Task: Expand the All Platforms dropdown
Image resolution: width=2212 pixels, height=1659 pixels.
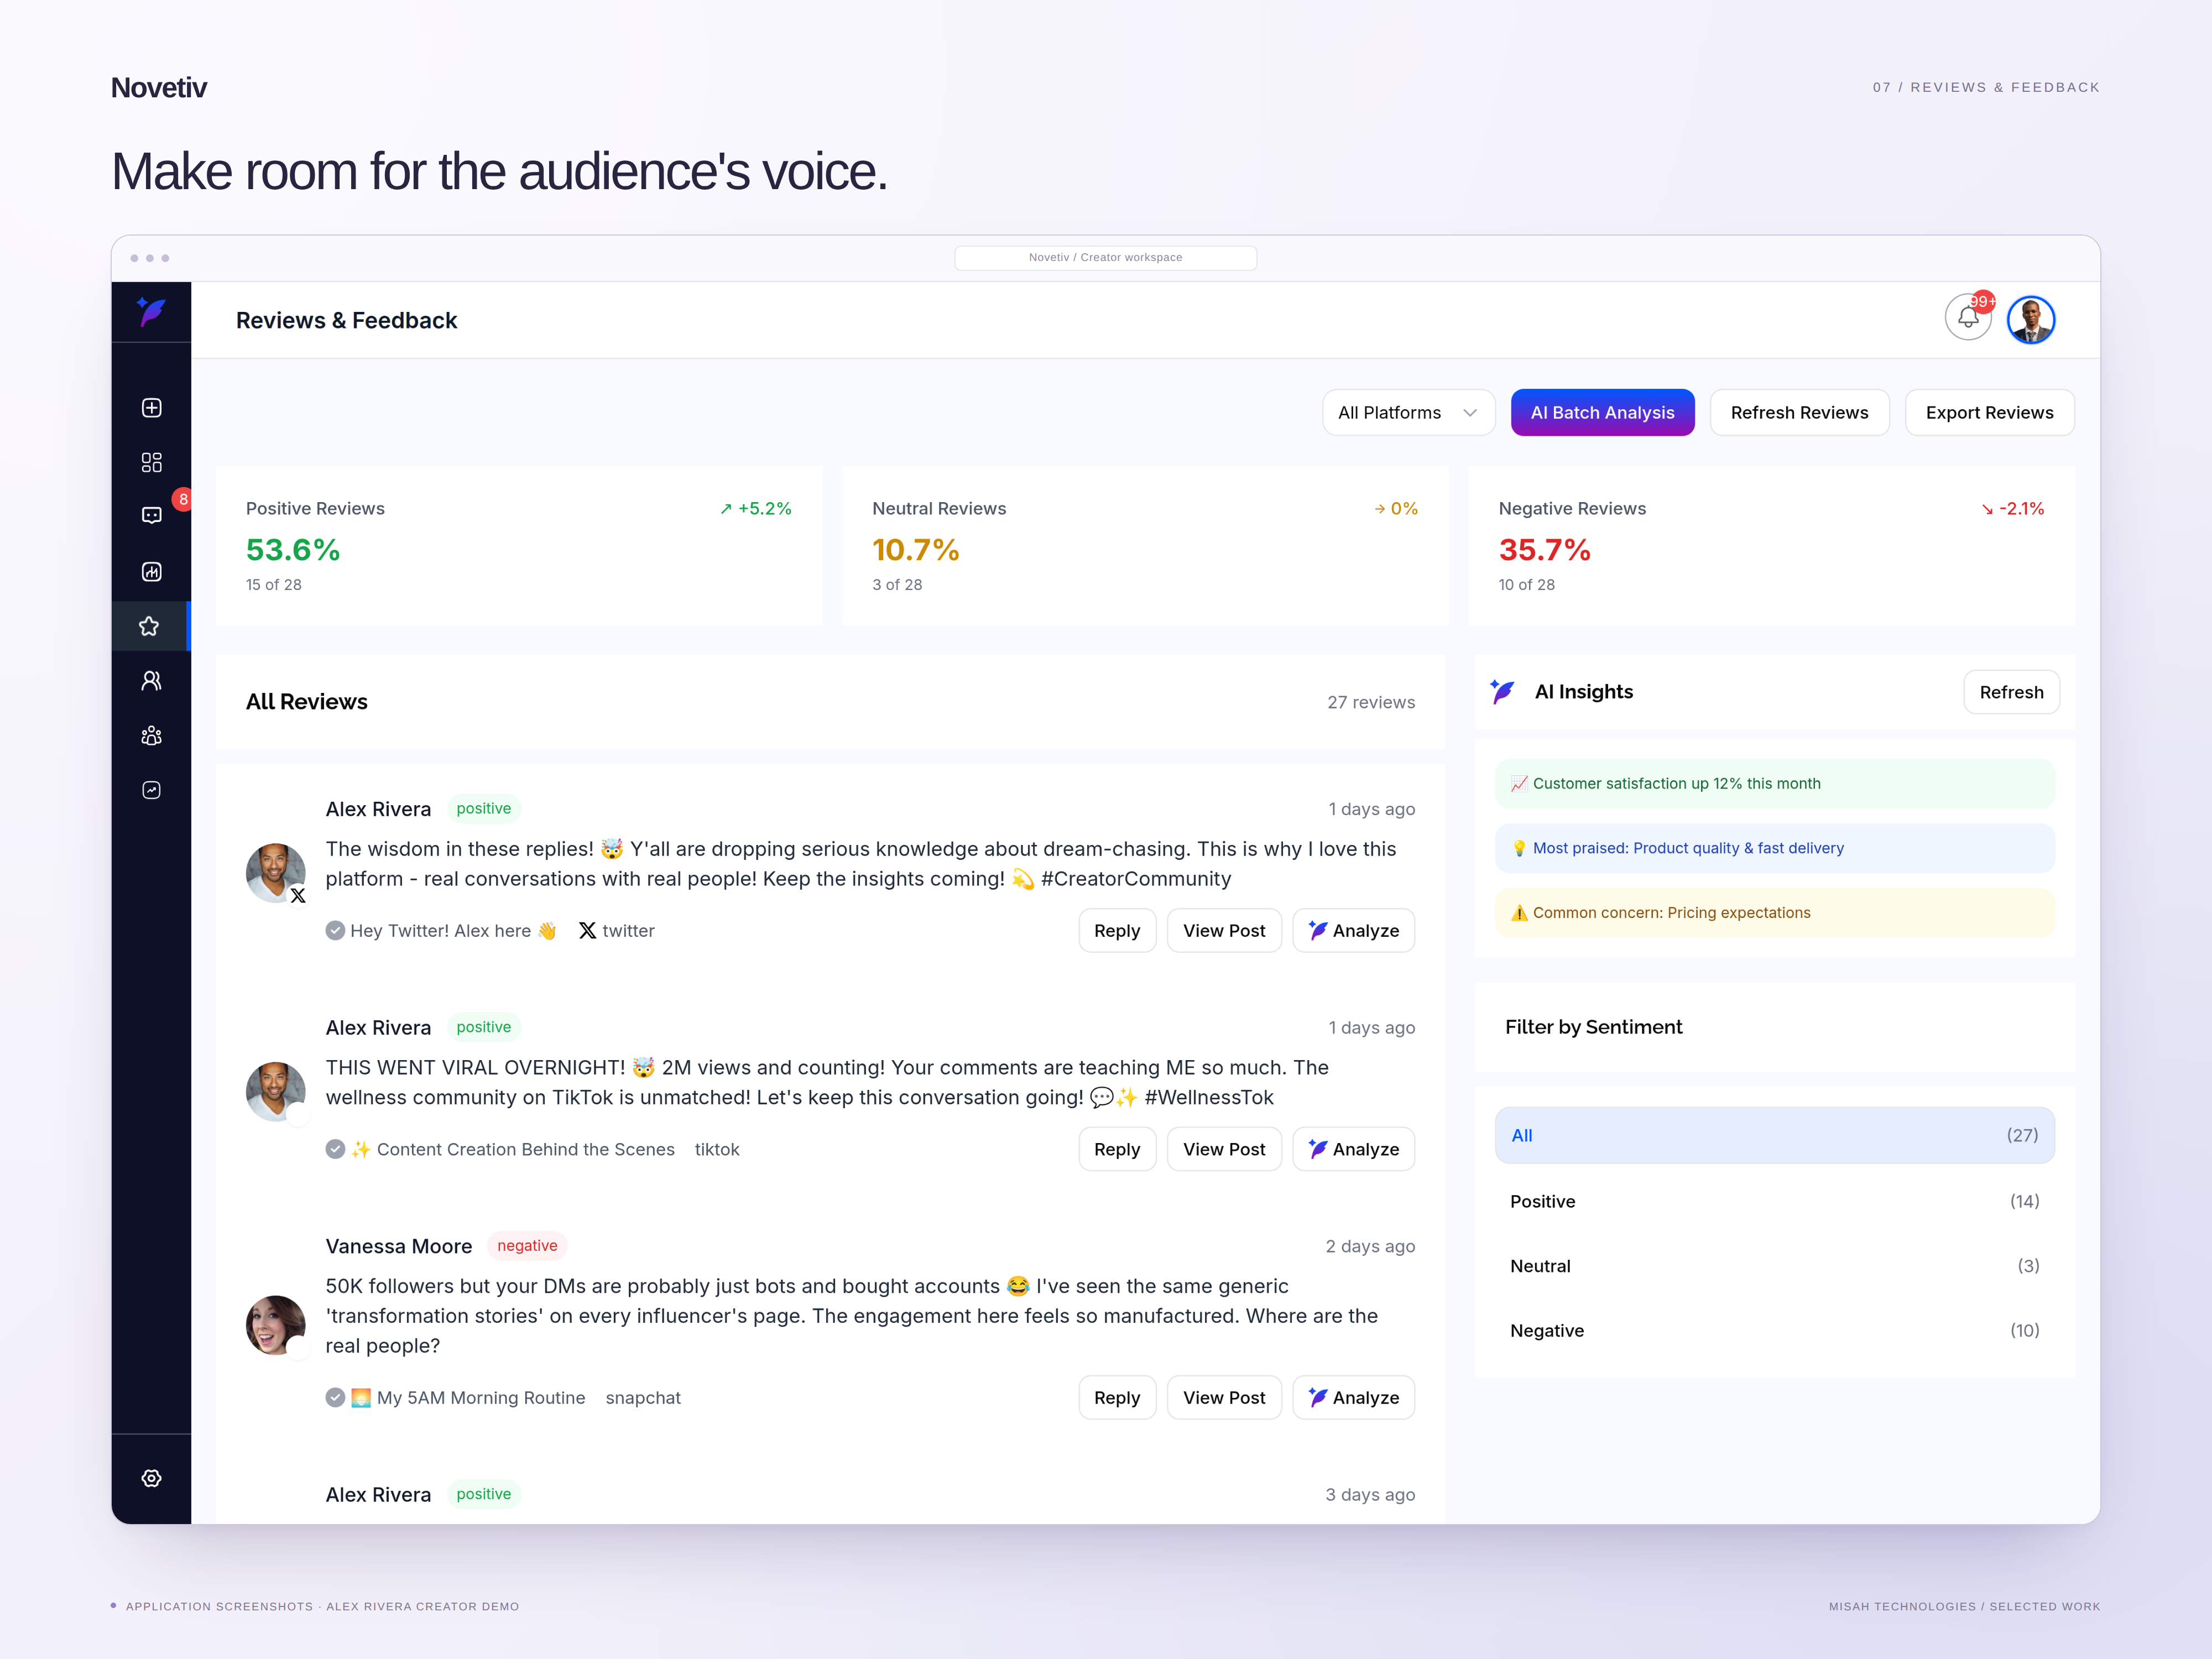Action: [1408, 412]
